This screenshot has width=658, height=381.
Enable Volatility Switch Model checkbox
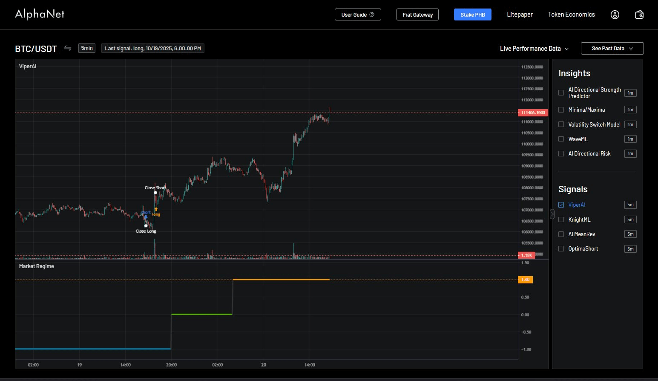pyautogui.click(x=561, y=124)
